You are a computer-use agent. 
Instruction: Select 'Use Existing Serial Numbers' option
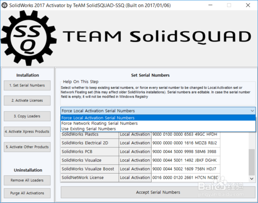[158, 129]
